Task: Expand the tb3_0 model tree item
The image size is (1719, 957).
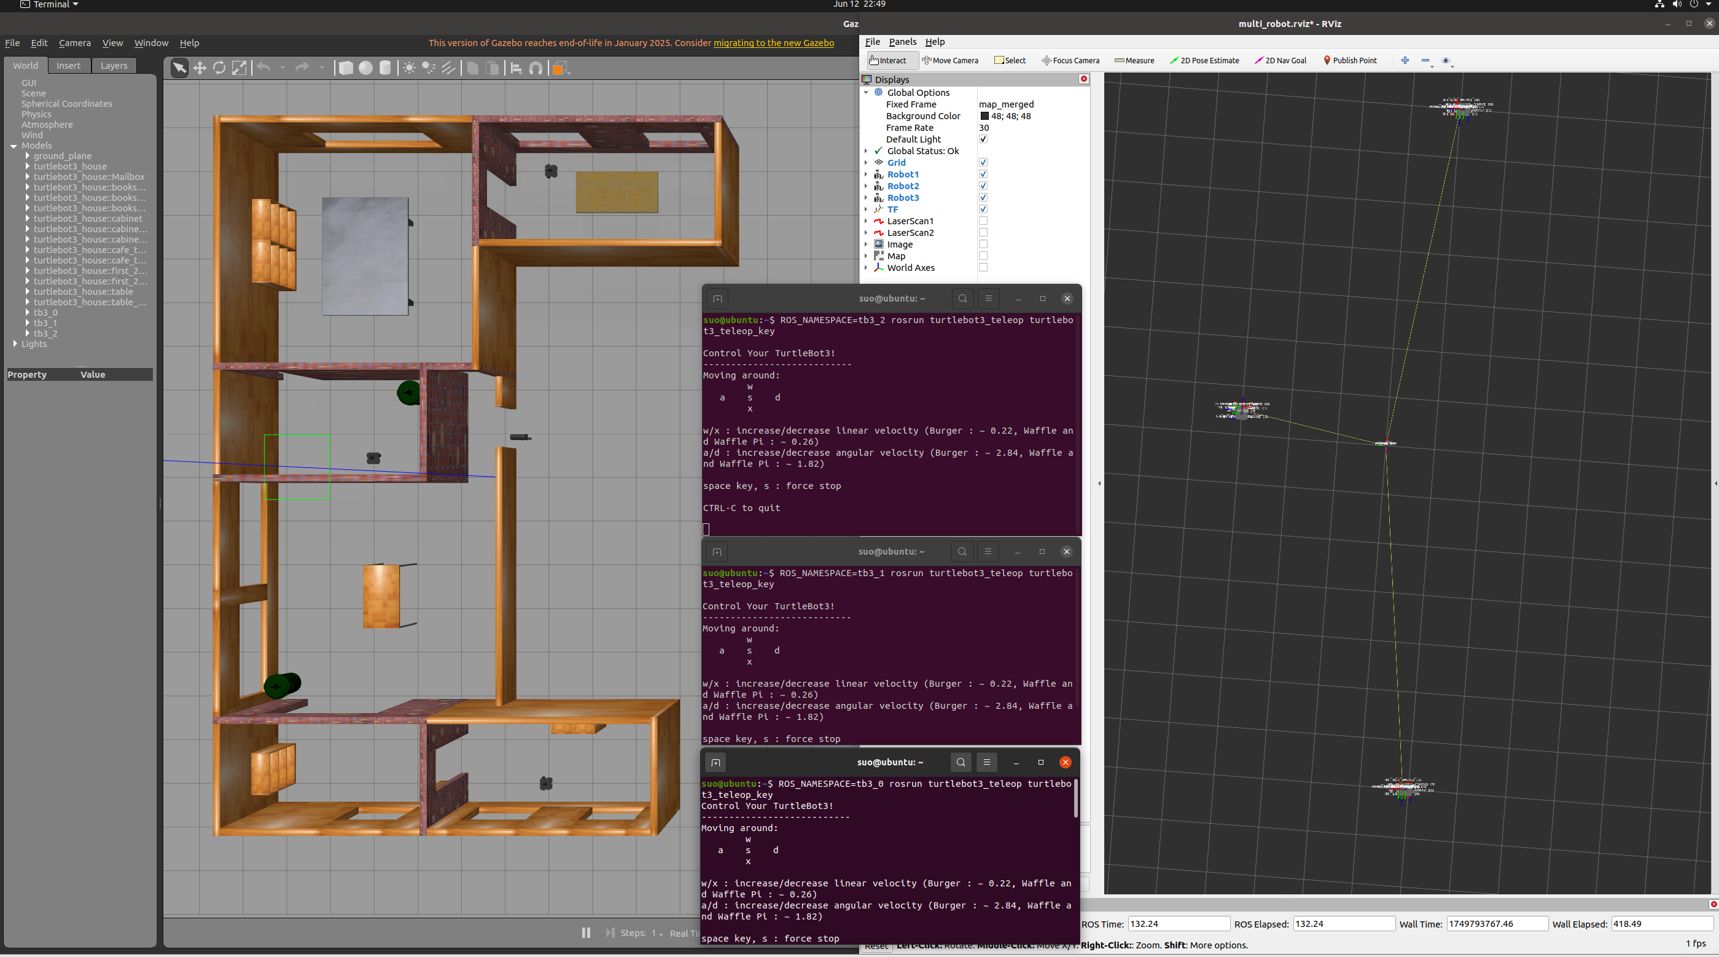Action: click(x=28, y=312)
